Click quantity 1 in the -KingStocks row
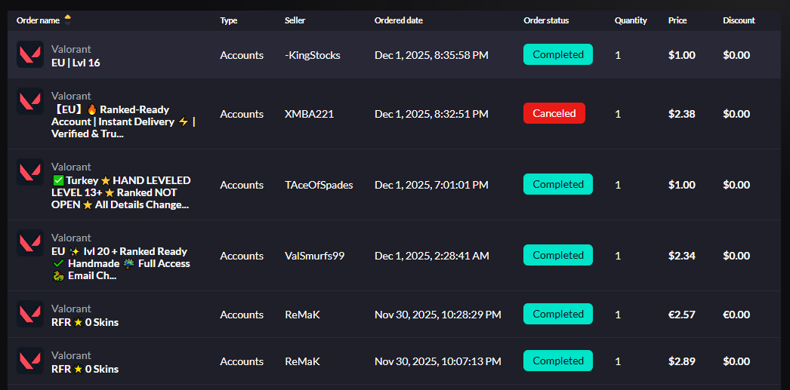 tap(618, 55)
